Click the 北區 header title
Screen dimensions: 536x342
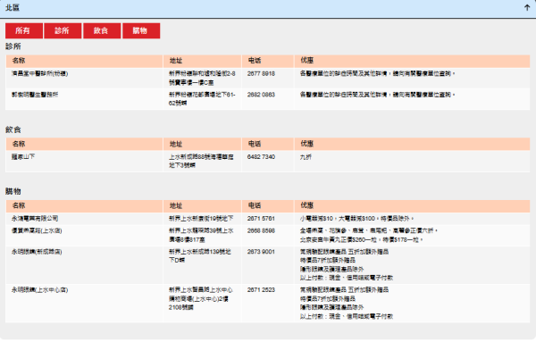click(13, 8)
